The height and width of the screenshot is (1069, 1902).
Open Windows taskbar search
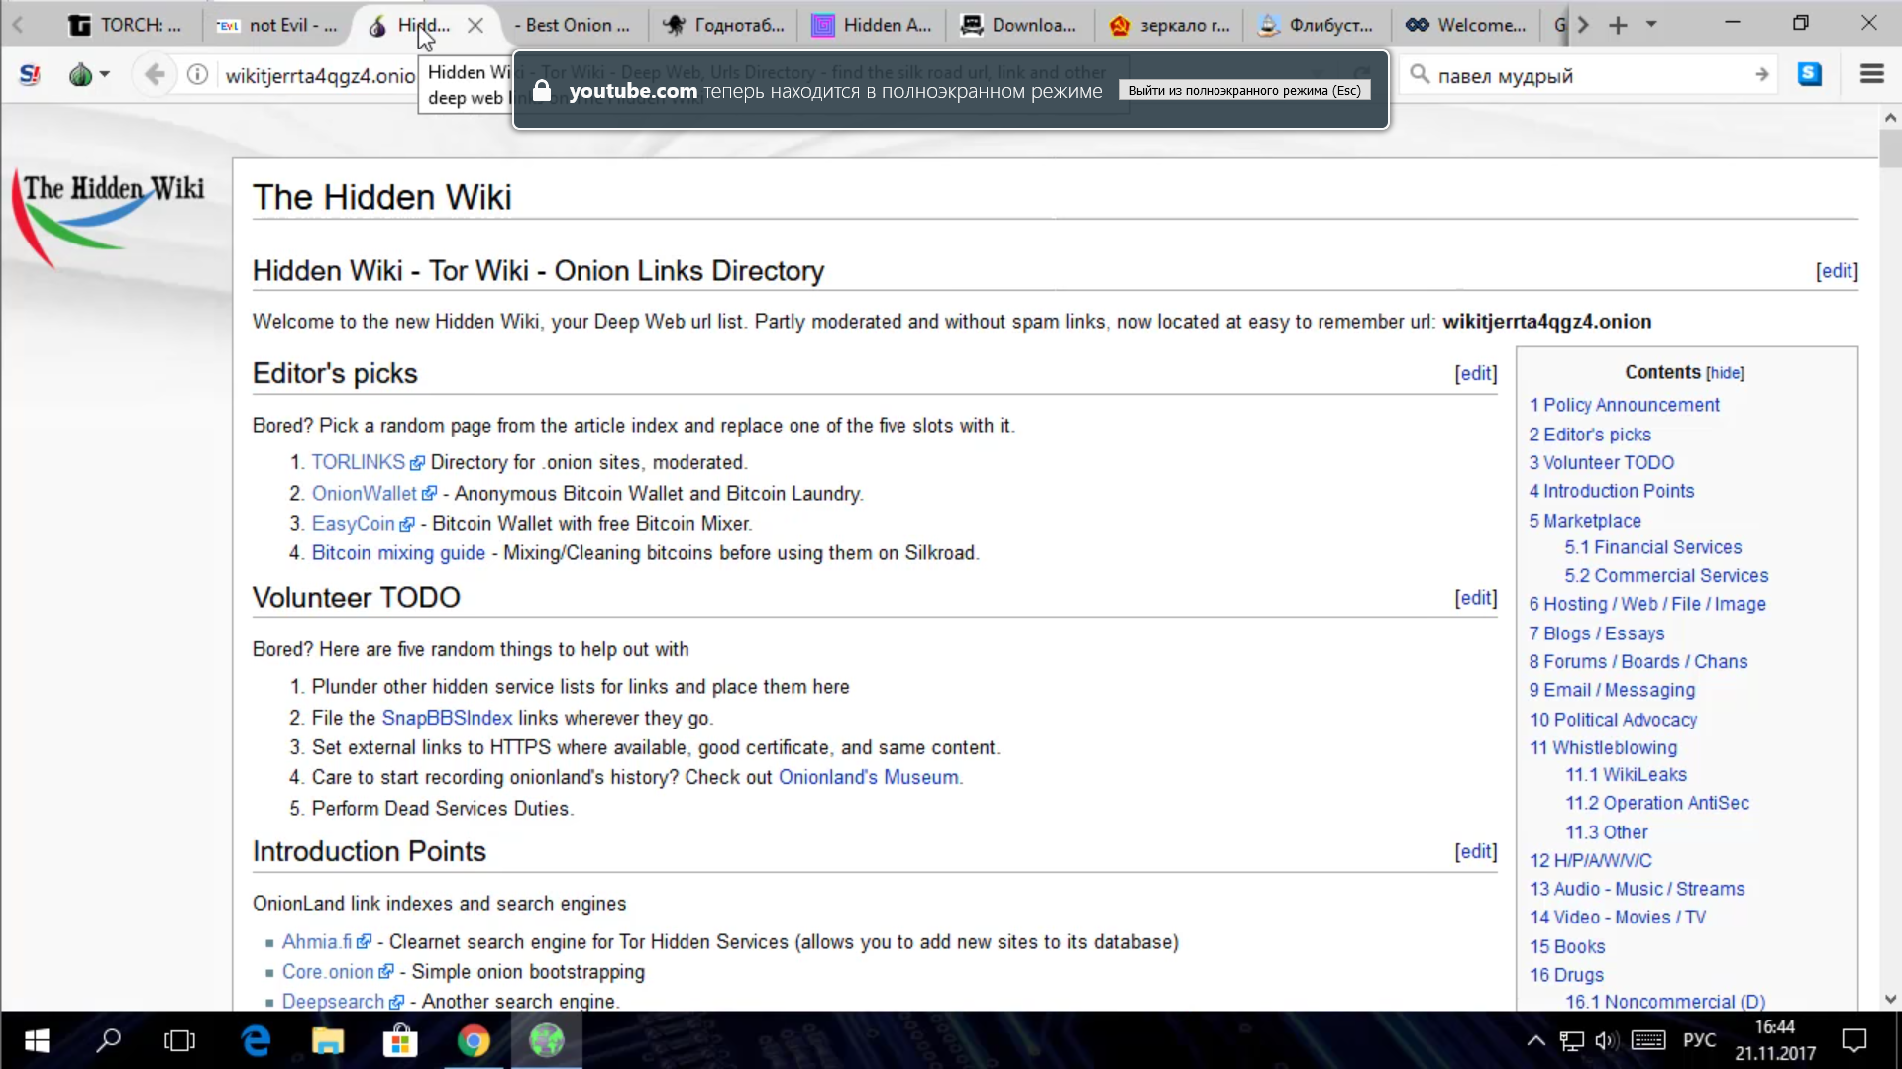click(x=109, y=1040)
